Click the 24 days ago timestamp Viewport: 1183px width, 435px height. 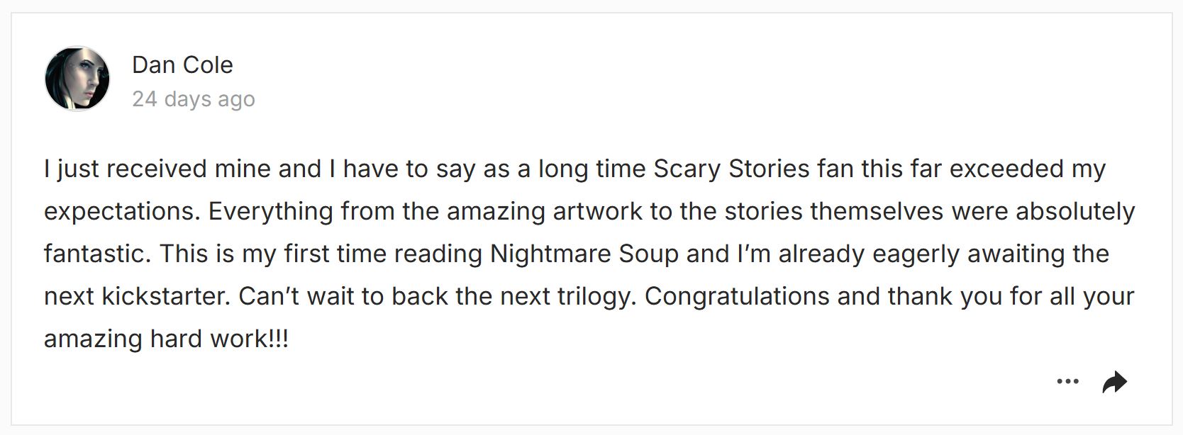[x=194, y=99]
